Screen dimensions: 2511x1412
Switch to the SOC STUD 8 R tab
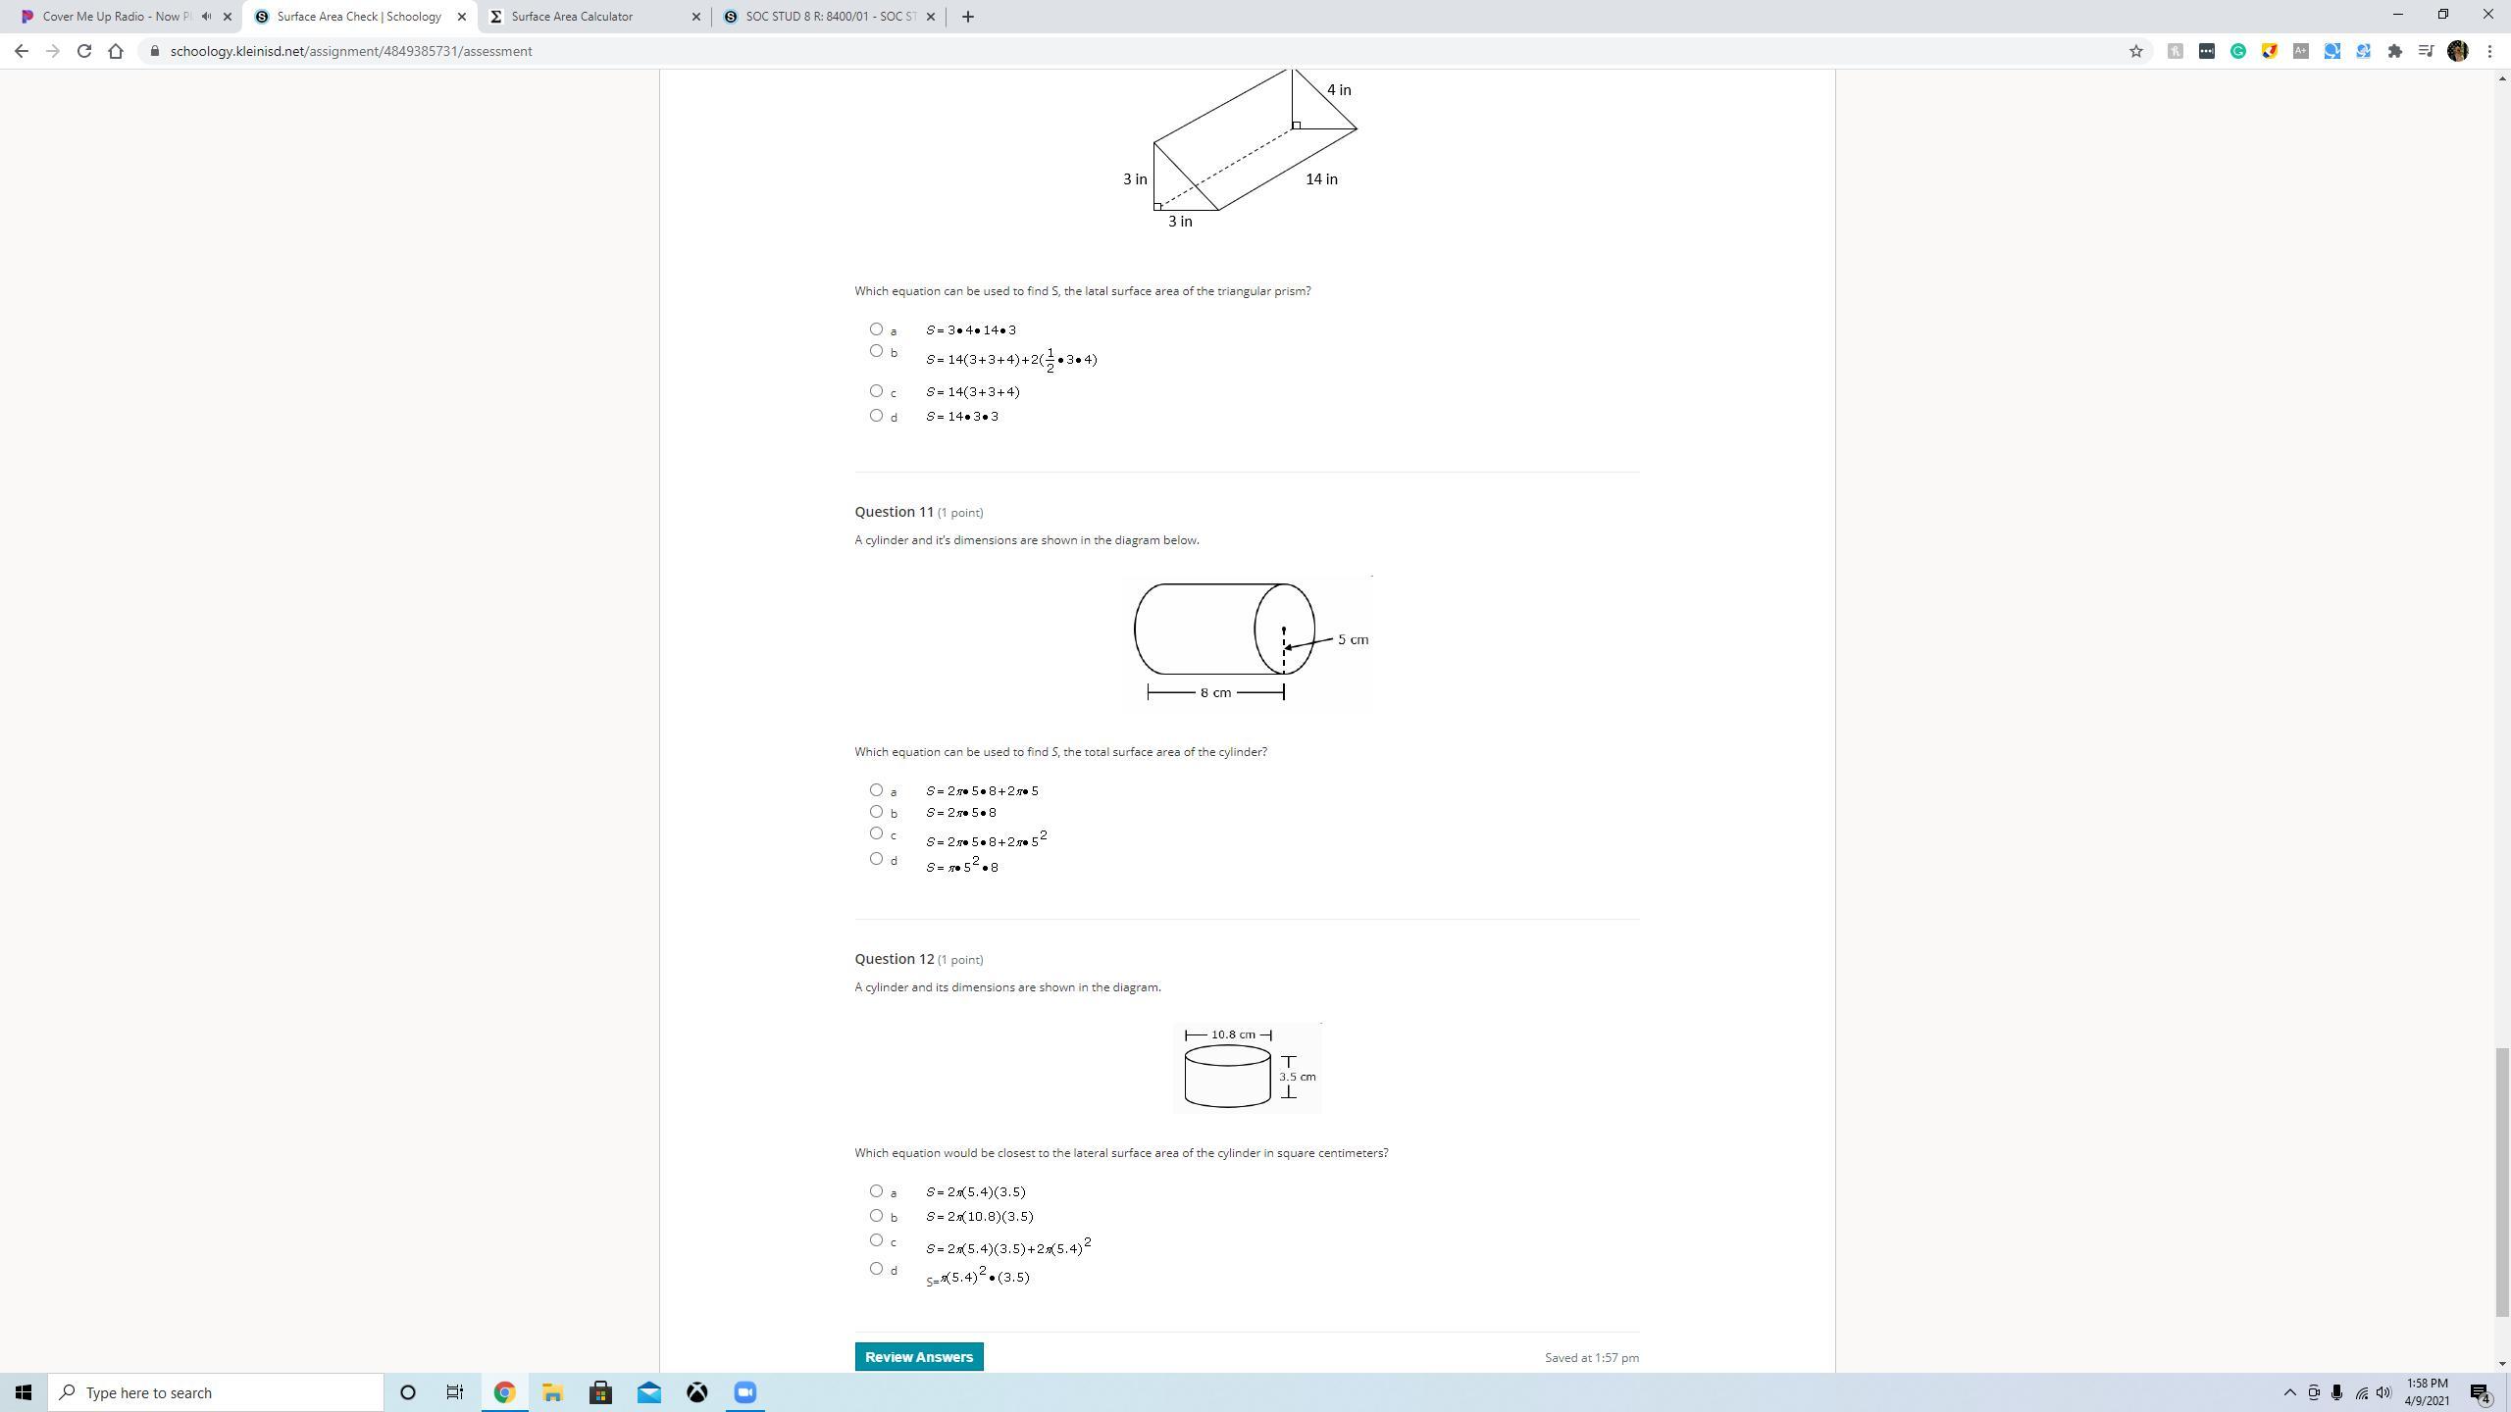pos(822,17)
